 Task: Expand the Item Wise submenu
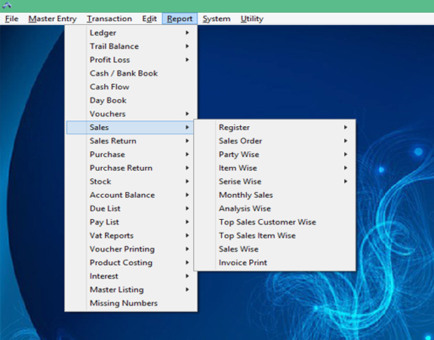275,168
